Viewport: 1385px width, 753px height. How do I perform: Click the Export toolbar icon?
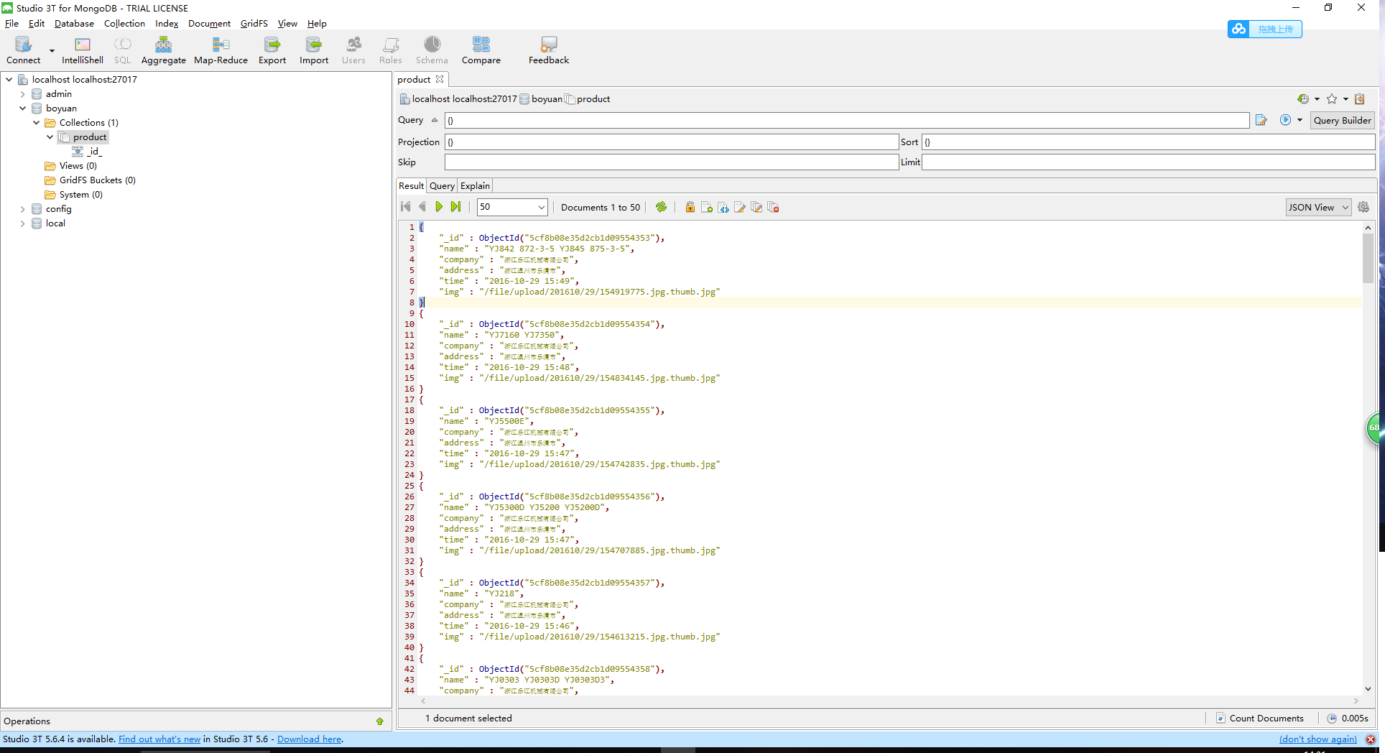click(272, 51)
